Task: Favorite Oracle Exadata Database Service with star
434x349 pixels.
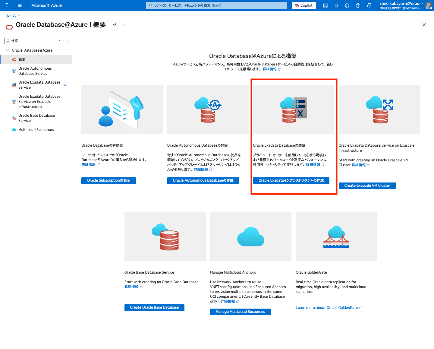Action: point(65,85)
